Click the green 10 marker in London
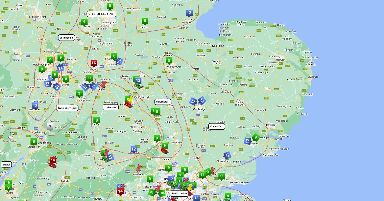Screen dimensions: 384x201 [x=174, y=184]
